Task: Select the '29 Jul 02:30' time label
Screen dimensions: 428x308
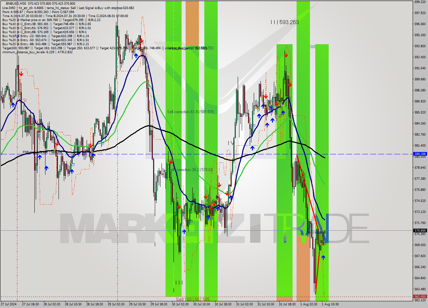Action: pos(116,304)
